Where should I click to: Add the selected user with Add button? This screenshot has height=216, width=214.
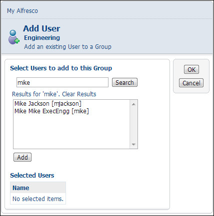pyautogui.click(x=22, y=157)
